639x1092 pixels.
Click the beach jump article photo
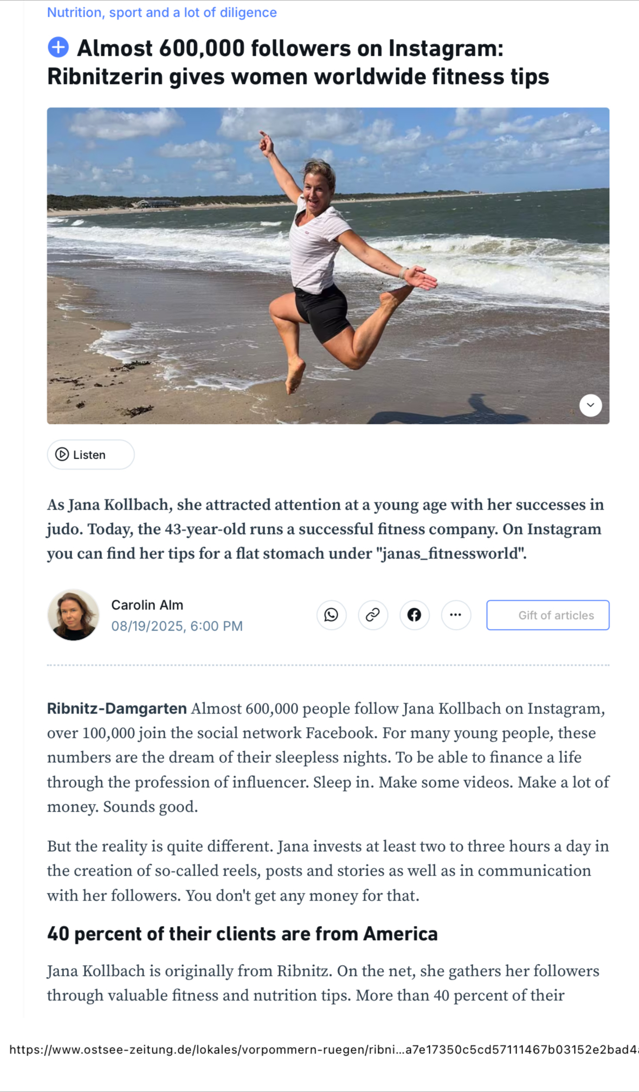pos(328,265)
